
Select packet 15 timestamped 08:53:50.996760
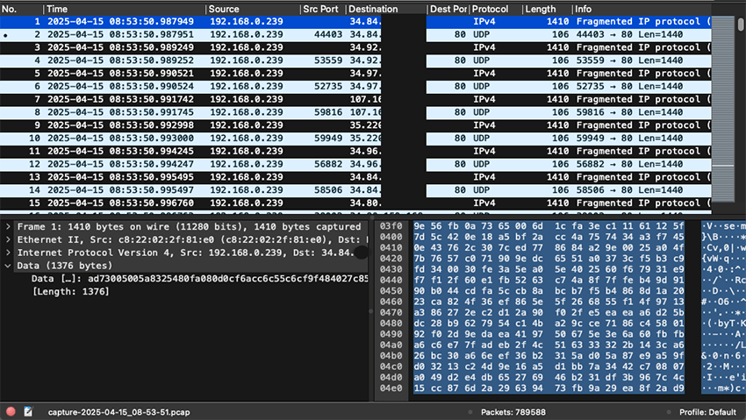[x=355, y=203]
